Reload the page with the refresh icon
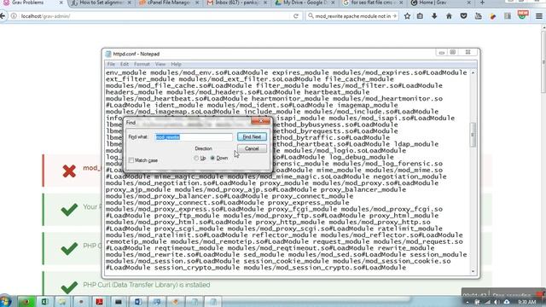Screen dimensions: 546x307 tap(296, 16)
